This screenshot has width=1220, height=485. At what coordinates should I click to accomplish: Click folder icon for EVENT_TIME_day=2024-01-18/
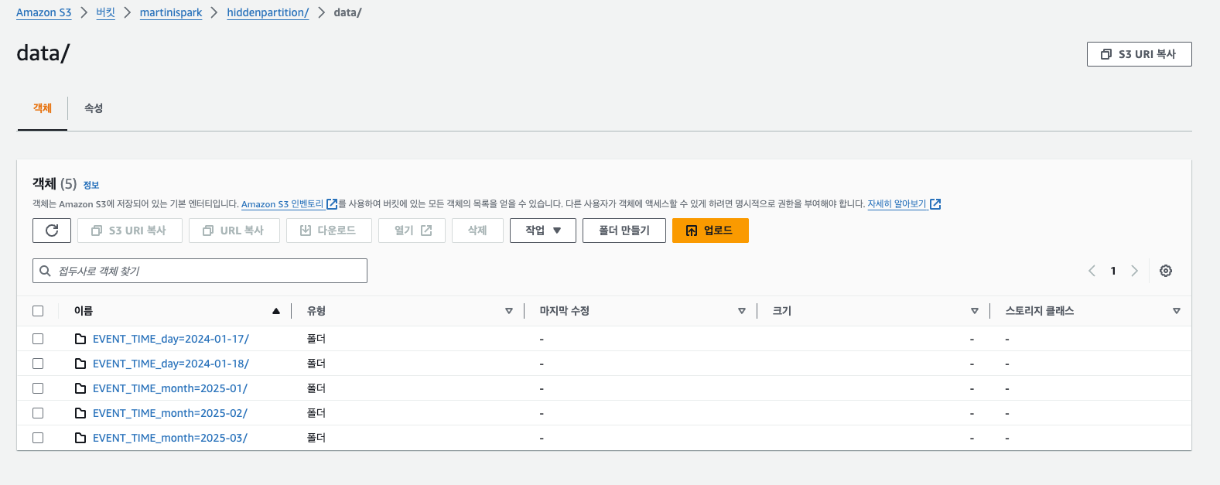(80, 364)
